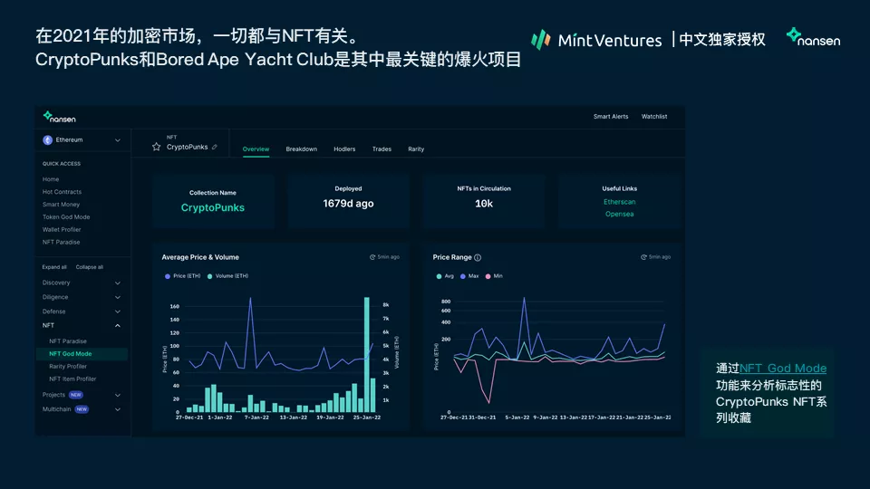
Task: Click the Mint Ventures logo
Action: point(596,40)
